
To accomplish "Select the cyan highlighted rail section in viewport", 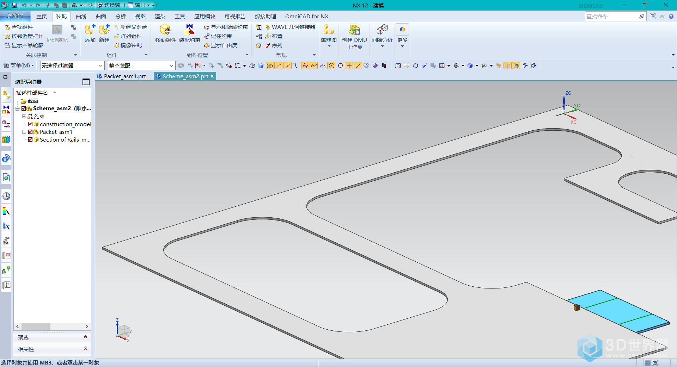I will tap(618, 312).
